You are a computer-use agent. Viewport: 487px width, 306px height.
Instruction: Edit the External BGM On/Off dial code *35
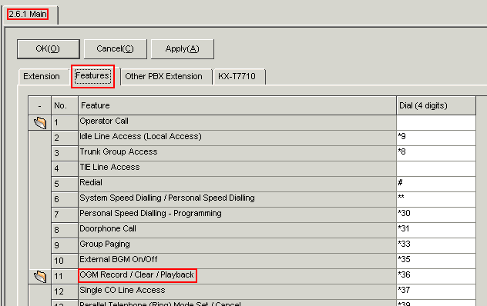(436, 261)
